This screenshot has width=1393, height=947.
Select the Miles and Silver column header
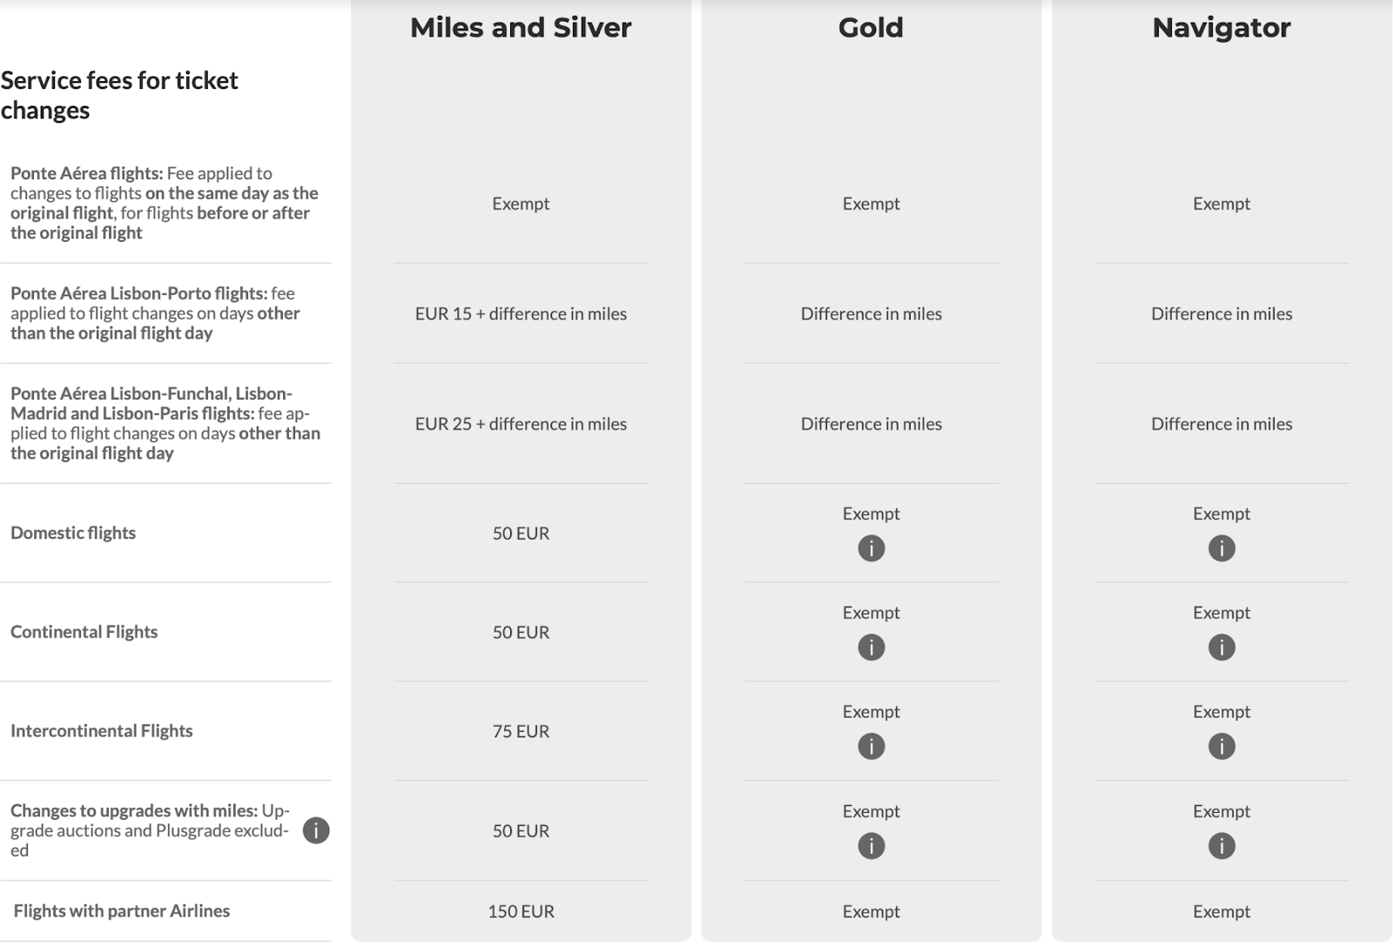(x=520, y=28)
